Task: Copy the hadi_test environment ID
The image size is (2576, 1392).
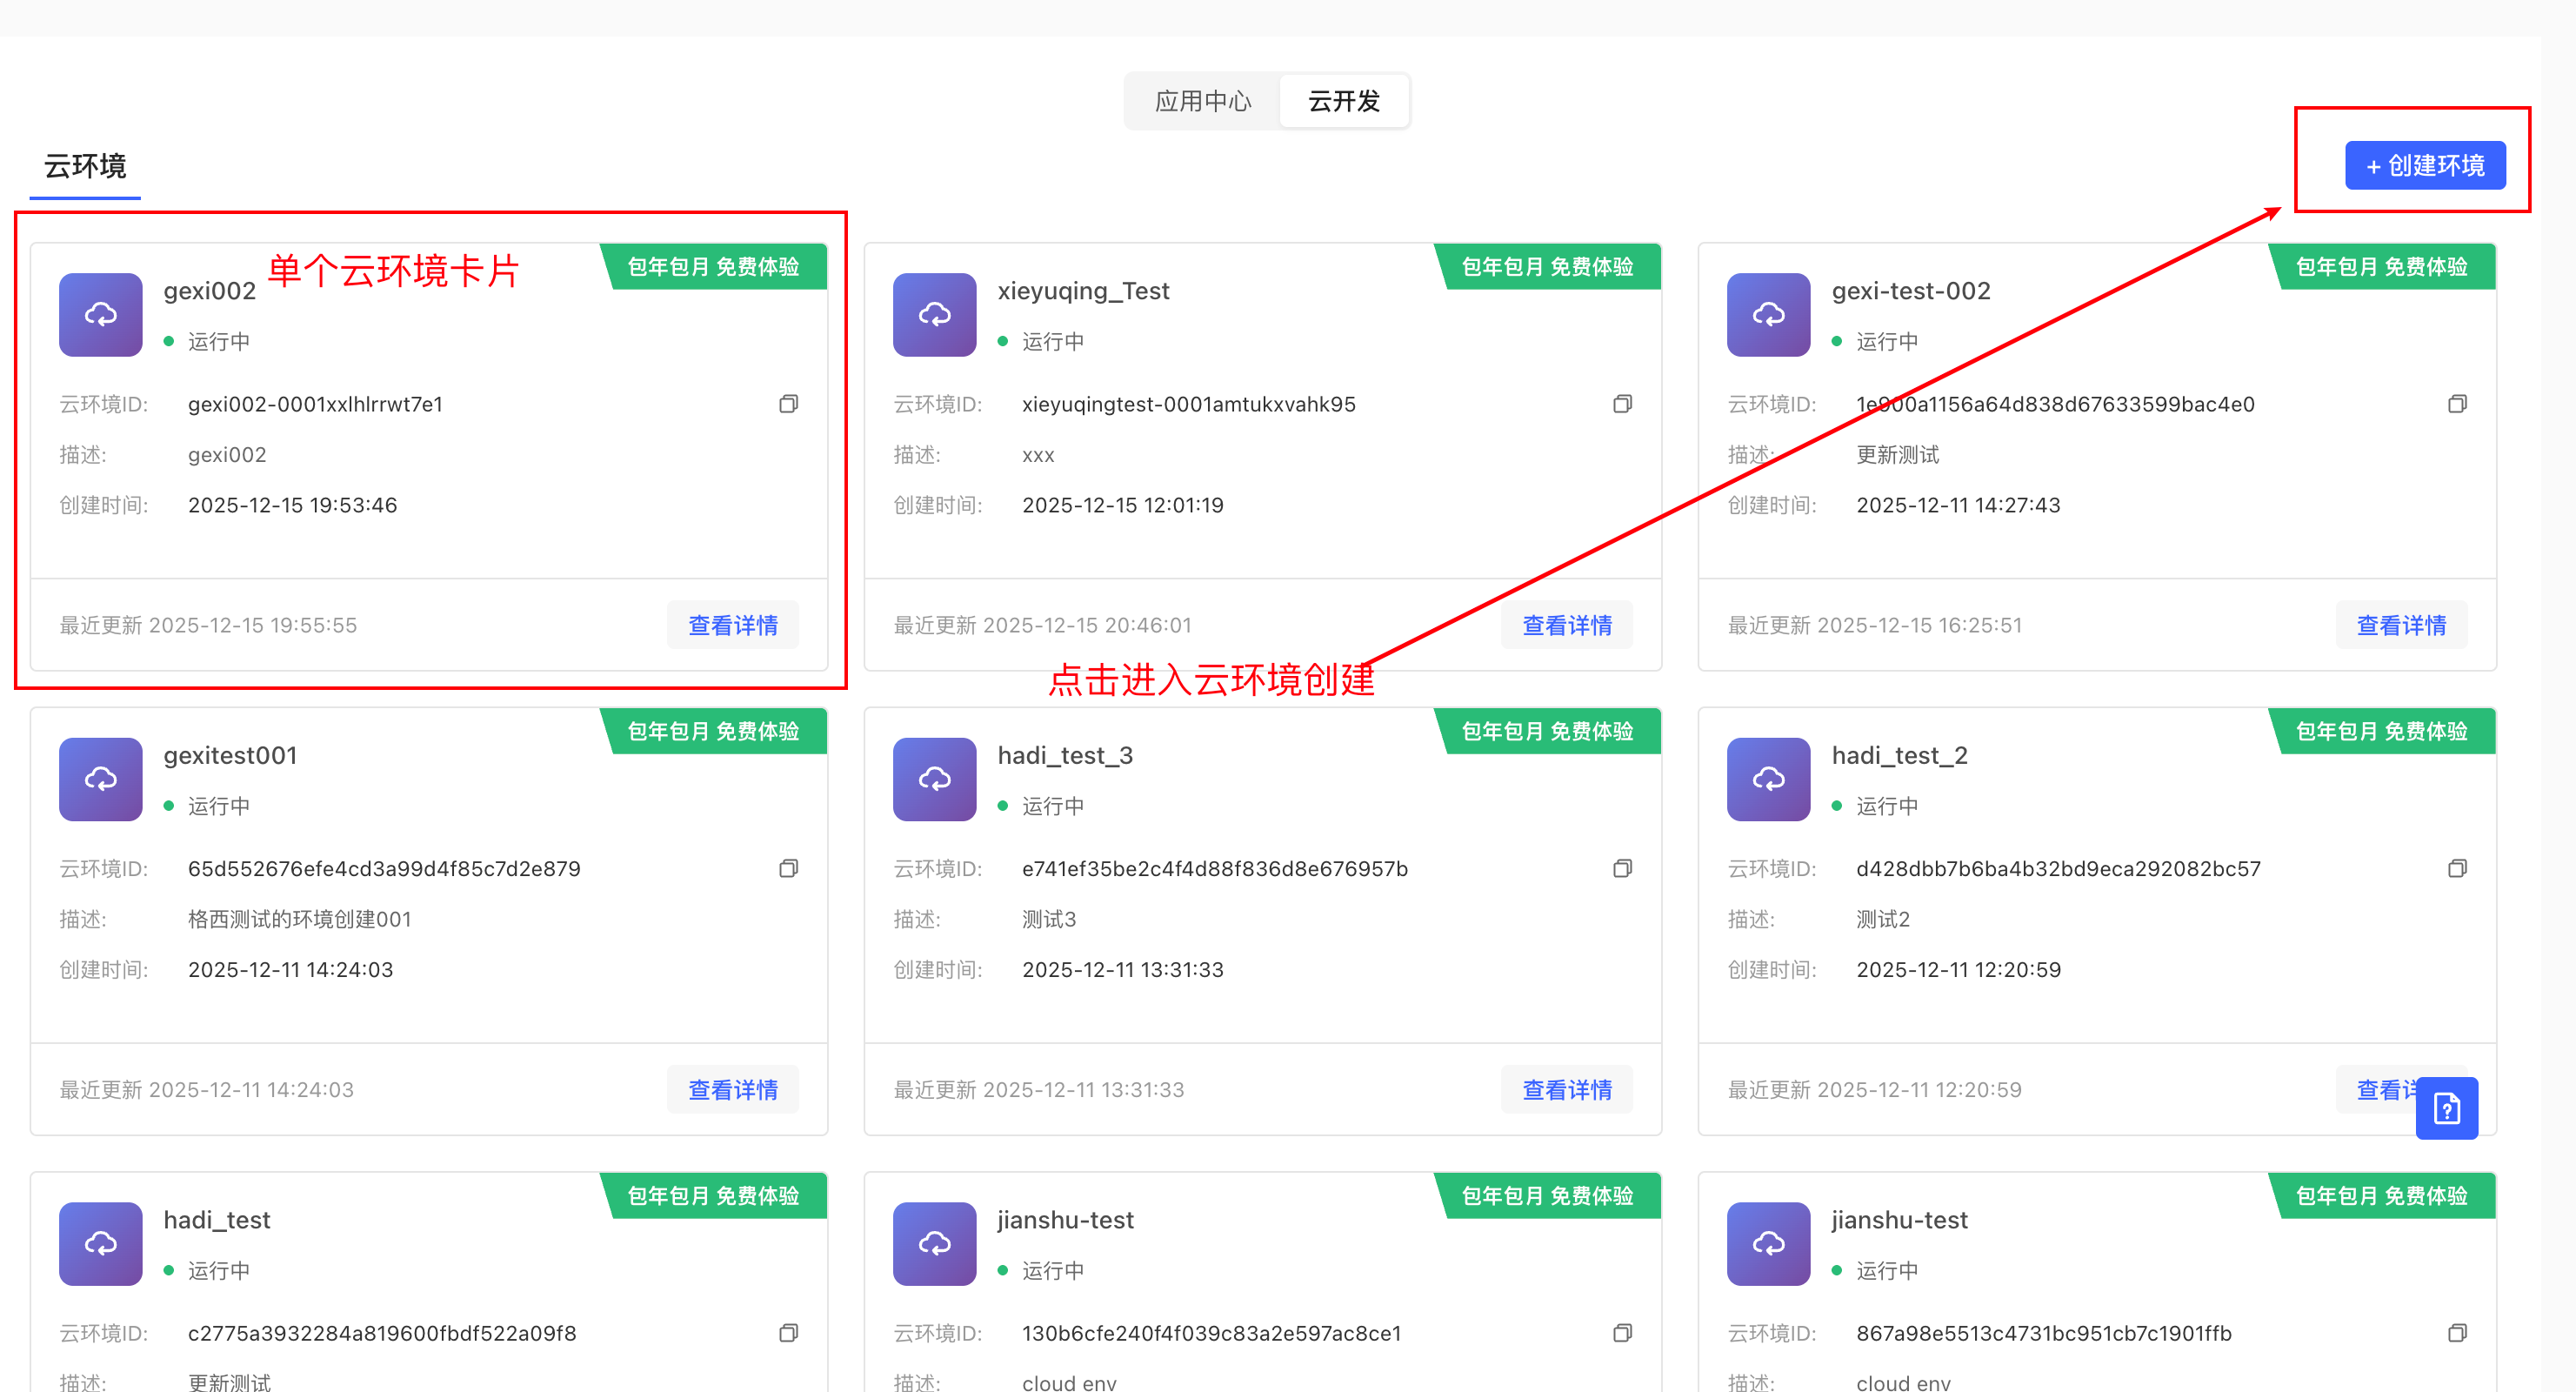Action: (788, 1333)
